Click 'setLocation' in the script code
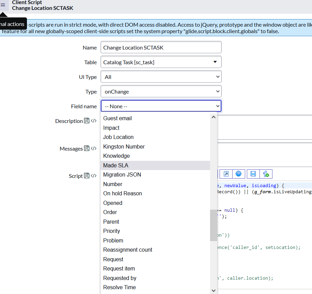Viewport: 312px width, 294px height. (280, 247)
